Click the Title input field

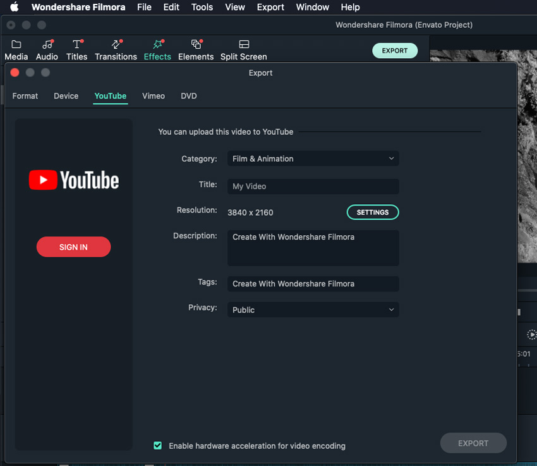313,187
